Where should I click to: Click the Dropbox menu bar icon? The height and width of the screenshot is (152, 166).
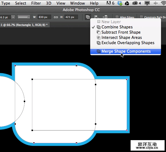coord(120,3)
